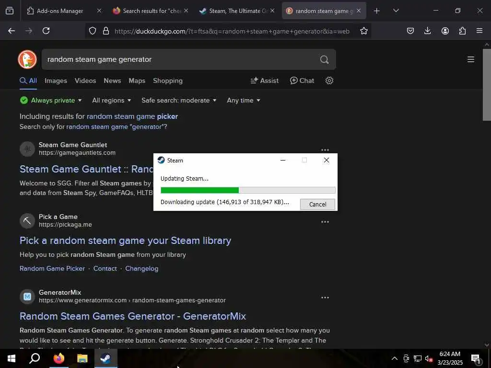
Task: Select Maps search category
Action: coord(137,80)
